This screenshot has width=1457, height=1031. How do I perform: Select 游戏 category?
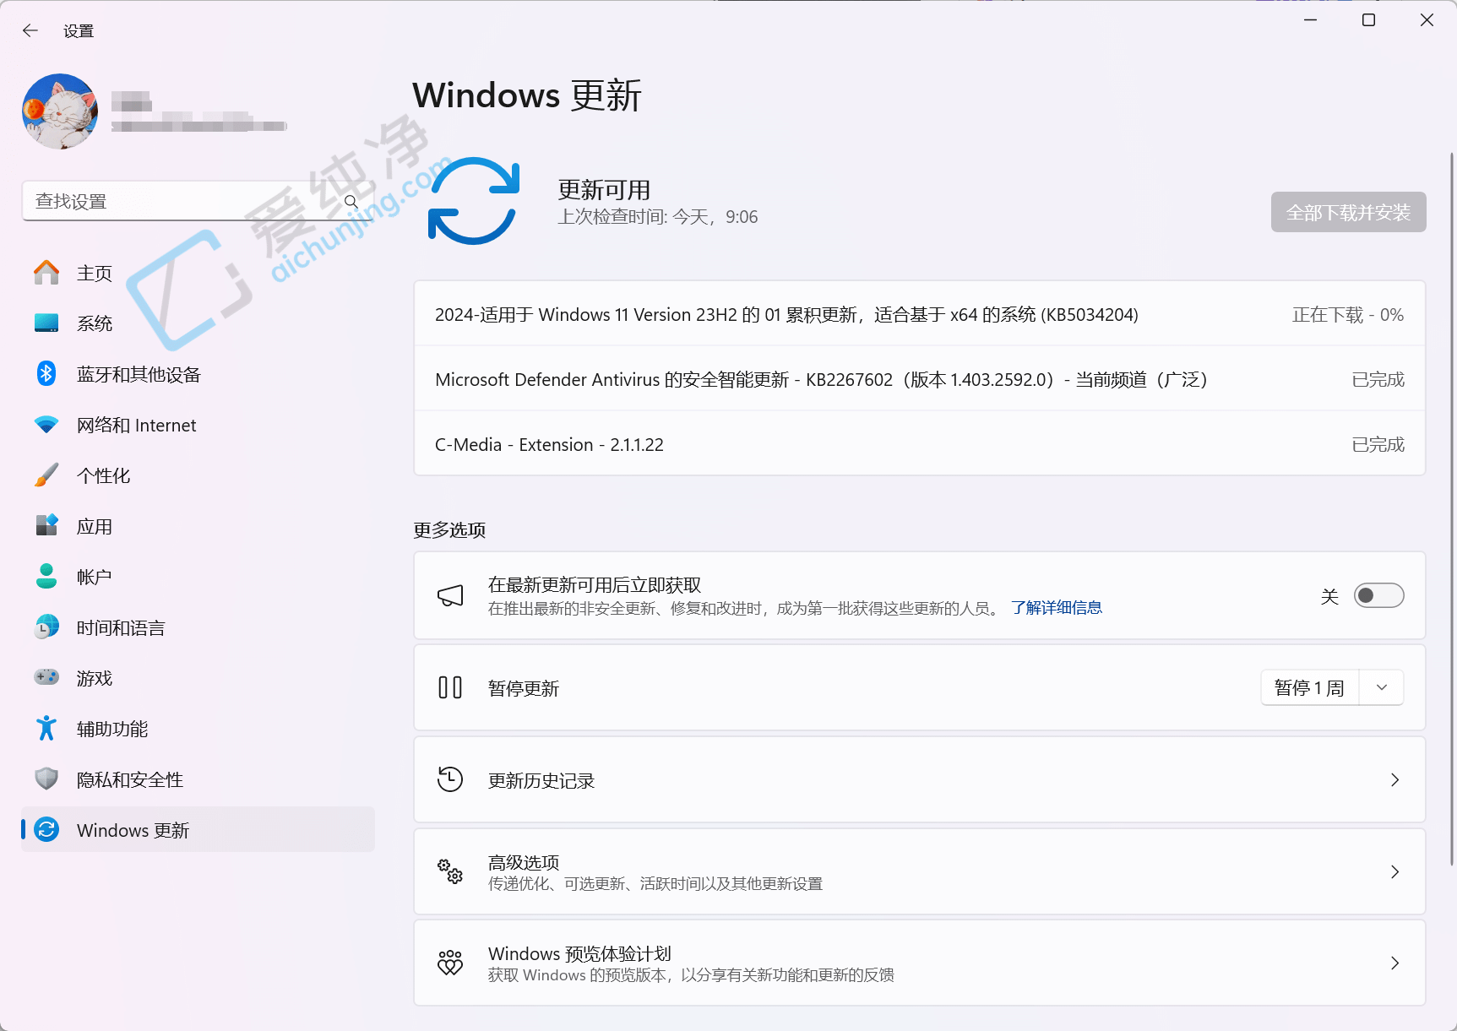coord(198,678)
